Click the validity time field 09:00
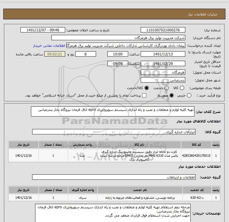 (x=118, y=64)
